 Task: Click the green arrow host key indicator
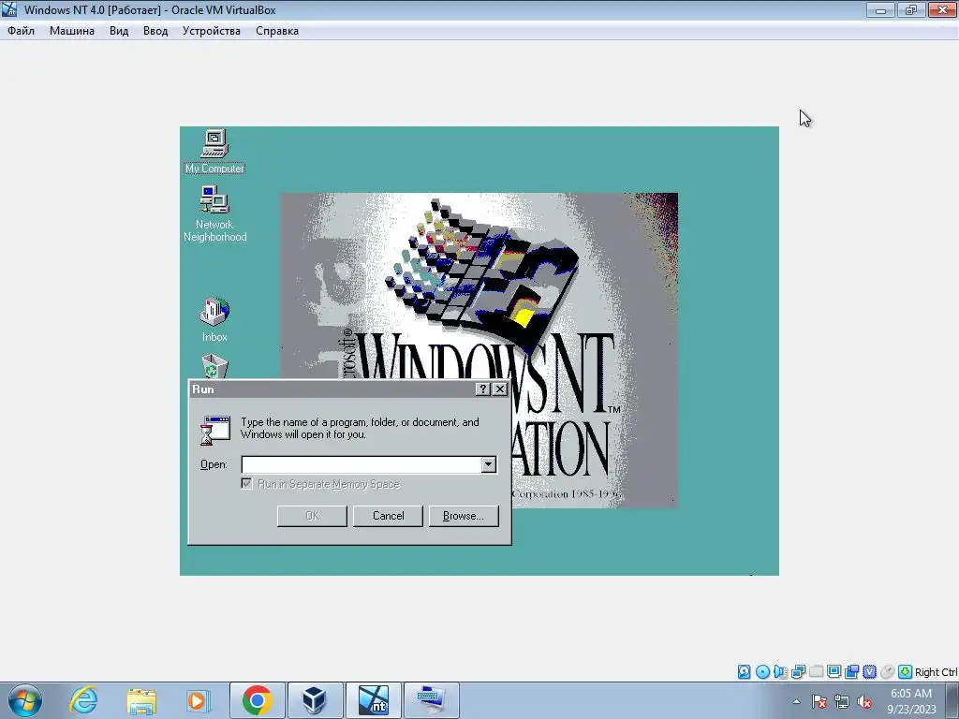pos(905,672)
